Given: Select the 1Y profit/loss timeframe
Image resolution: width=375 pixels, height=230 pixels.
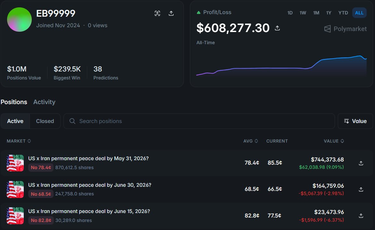Looking at the screenshot, I should 329,13.
